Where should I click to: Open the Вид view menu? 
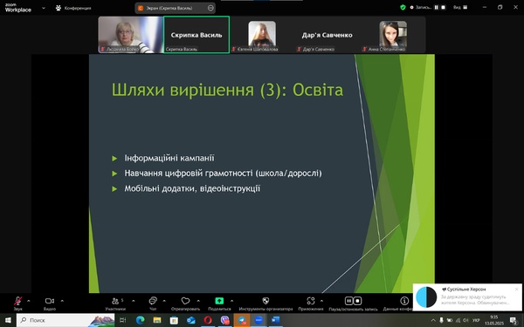point(460,7)
